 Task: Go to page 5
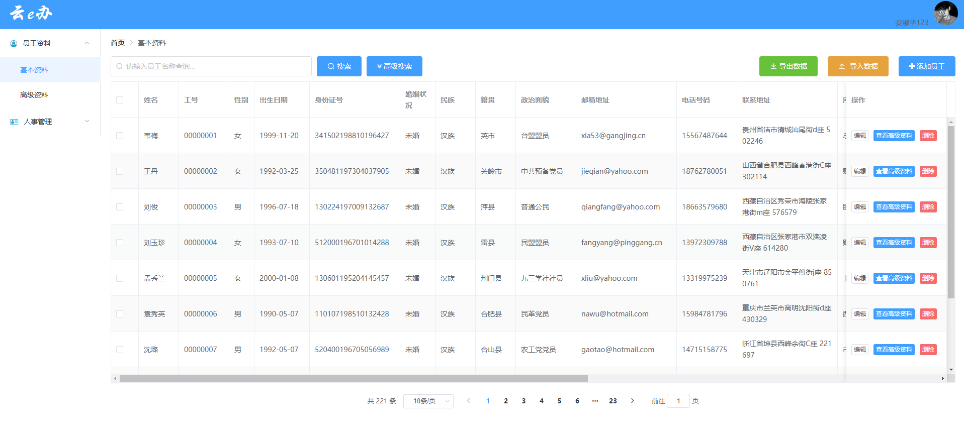pos(559,401)
